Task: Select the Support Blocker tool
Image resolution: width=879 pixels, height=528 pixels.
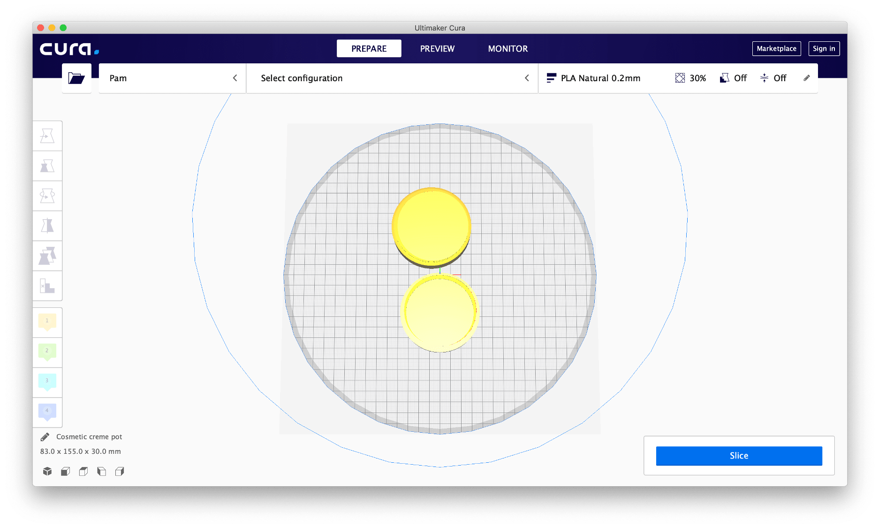Action: (47, 286)
